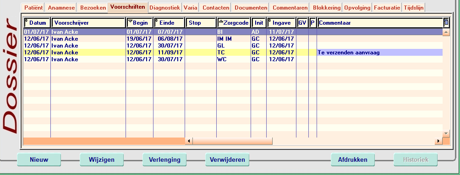Click the vertical scrollbar up arrow

(x=446, y=32)
